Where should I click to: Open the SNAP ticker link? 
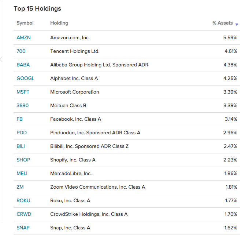pos(23,228)
